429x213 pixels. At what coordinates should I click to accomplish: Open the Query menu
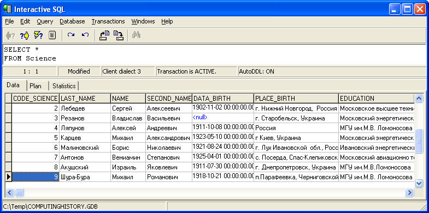coord(45,21)
